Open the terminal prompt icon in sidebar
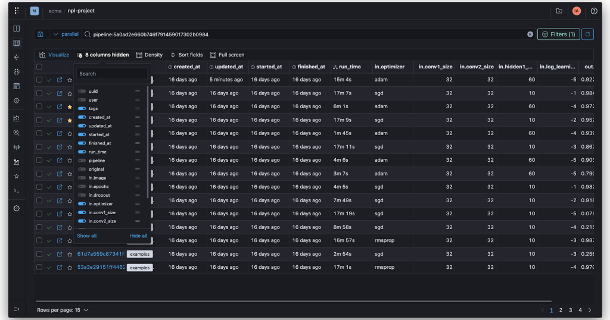The image size is (610, 320). click(16, 191)
